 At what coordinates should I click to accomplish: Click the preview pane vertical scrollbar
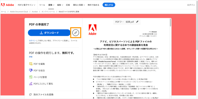coord(171,22)
